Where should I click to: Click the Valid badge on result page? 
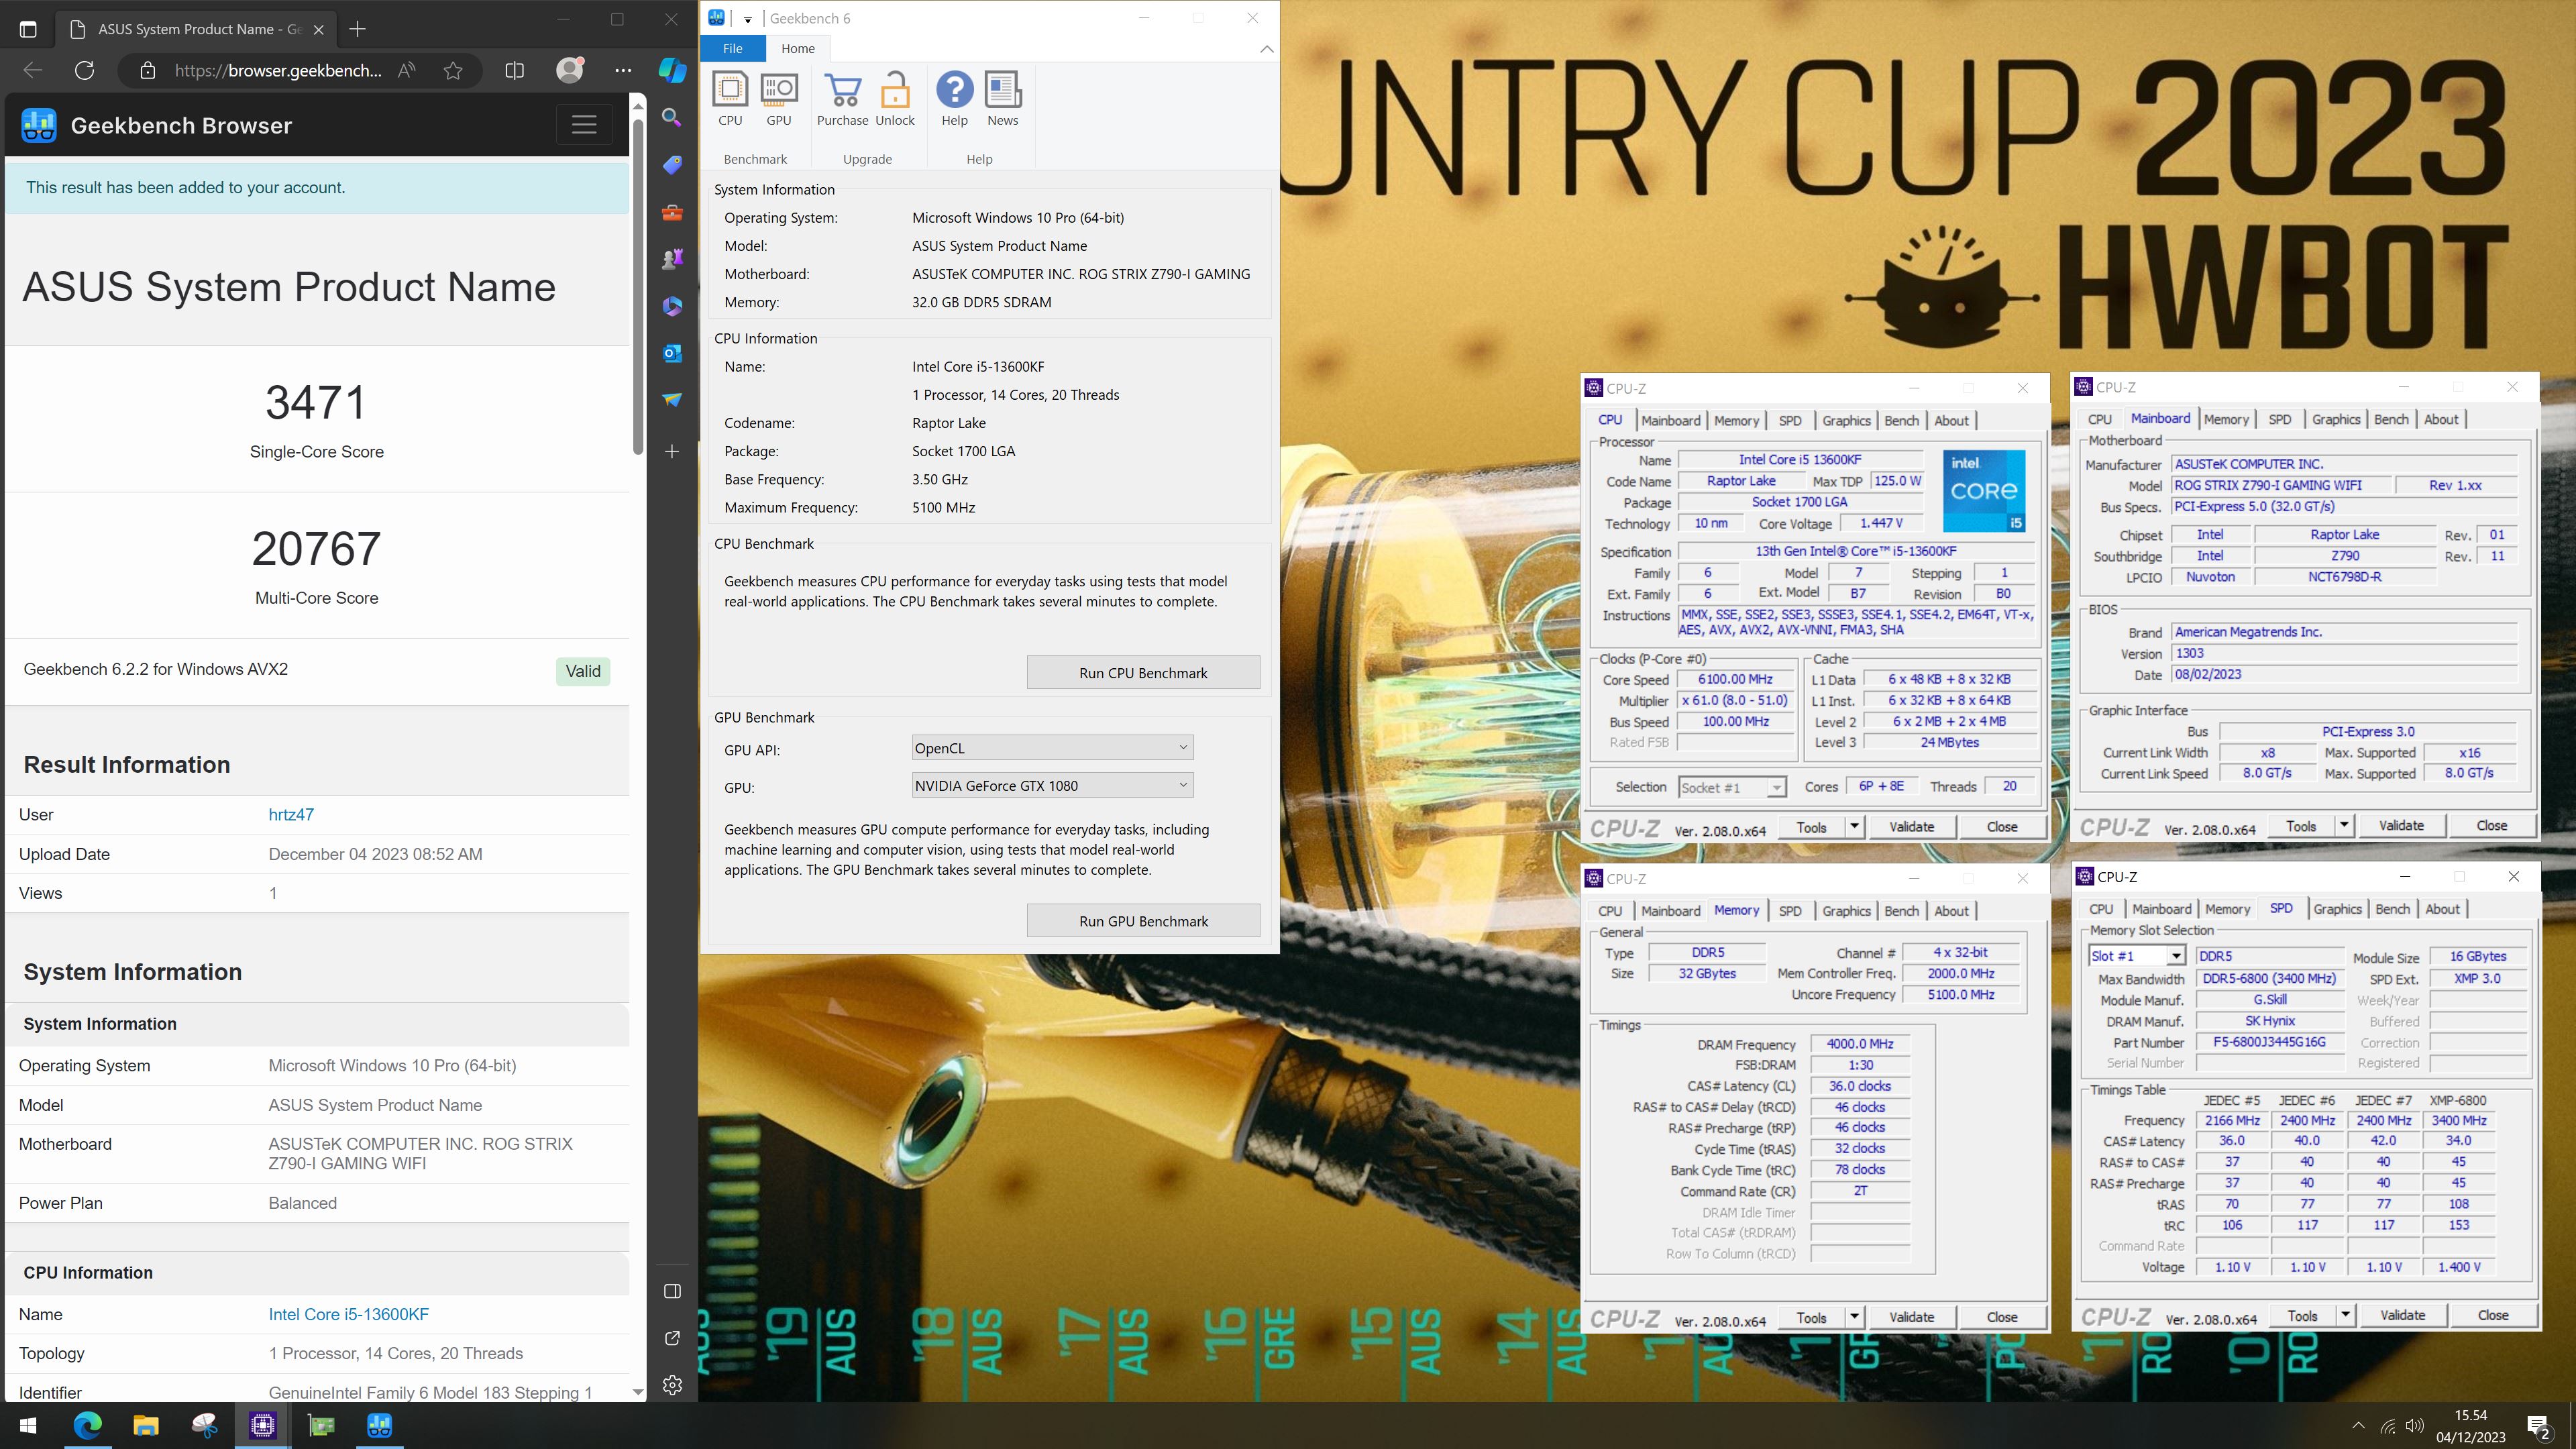(583, 671)
